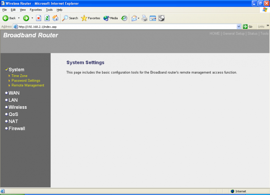Open the Media toolbar button
This screenshot has width=270, height=195.
(x=111, y=18)
